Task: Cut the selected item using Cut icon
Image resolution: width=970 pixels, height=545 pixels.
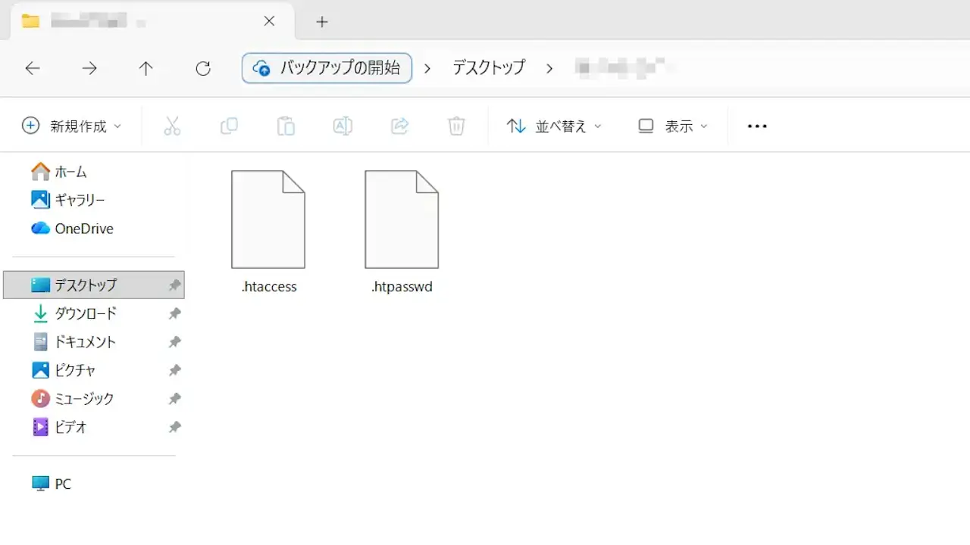Action: [172, 126]
